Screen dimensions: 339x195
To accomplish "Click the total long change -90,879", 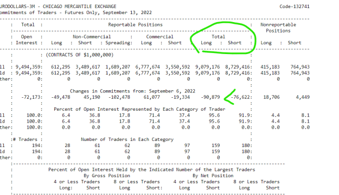I will click(x=210, y=97).
